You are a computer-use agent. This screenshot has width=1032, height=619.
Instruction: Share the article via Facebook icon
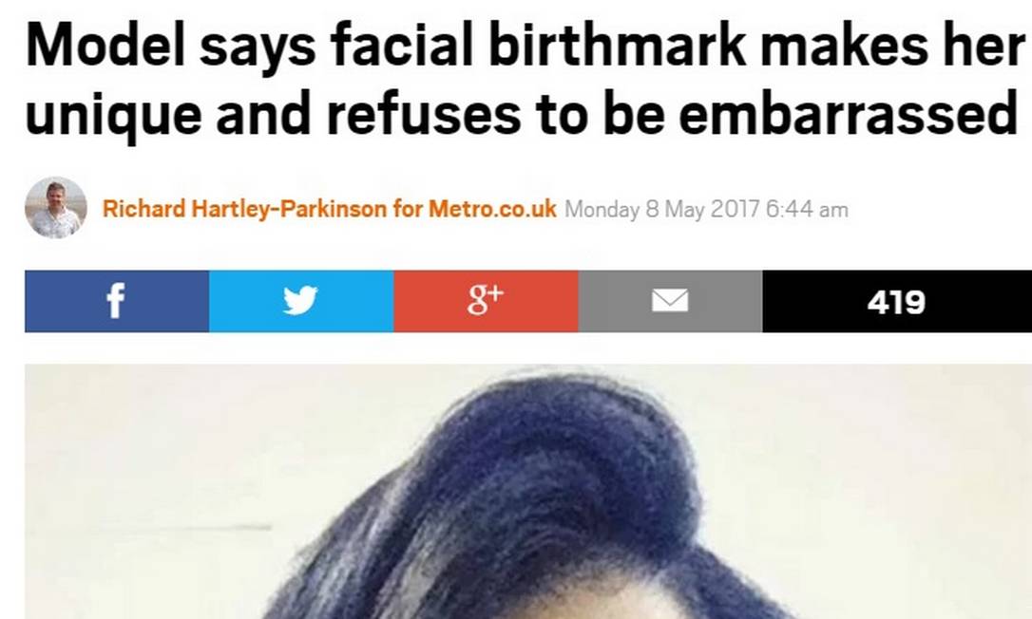tap(117, 301)
